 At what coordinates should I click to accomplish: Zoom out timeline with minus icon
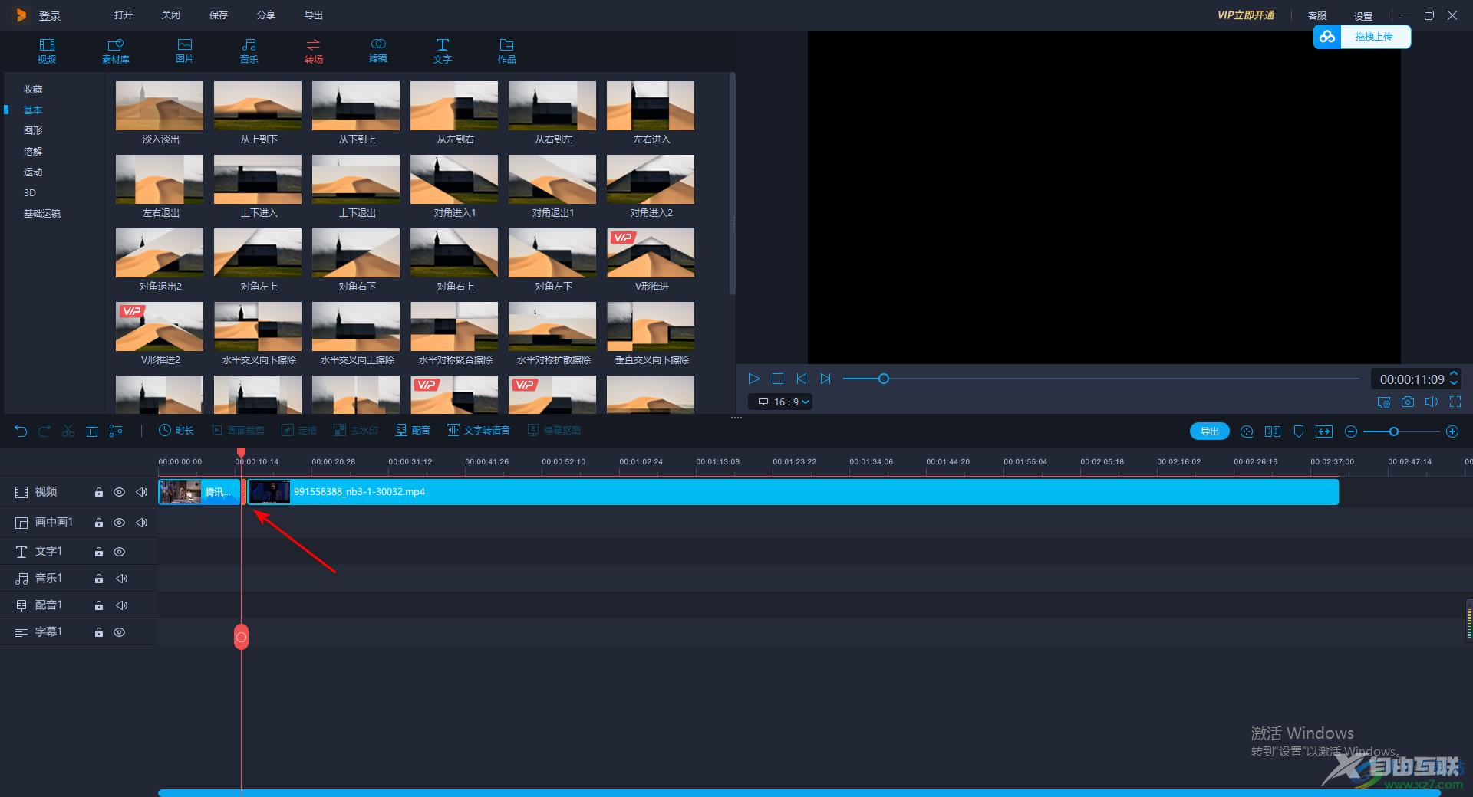(1351, 431)
